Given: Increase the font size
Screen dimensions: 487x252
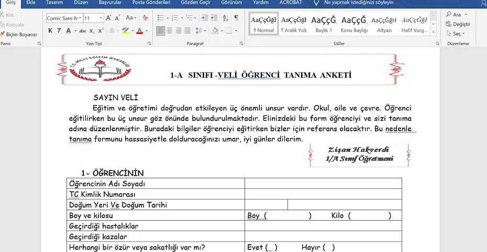Looking at the screenshot, I should click(108, 18).
